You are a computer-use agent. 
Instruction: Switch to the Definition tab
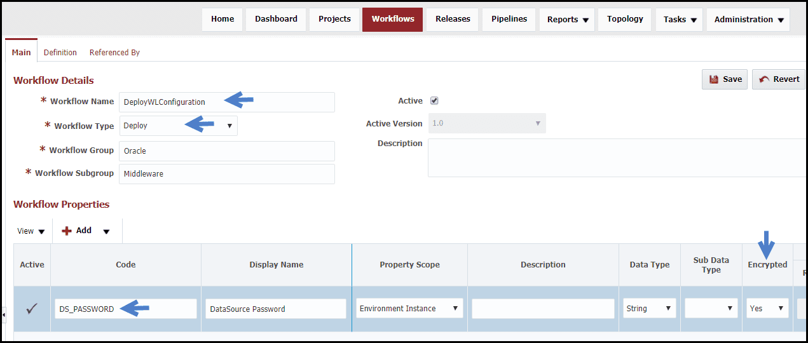pos(60,53)
